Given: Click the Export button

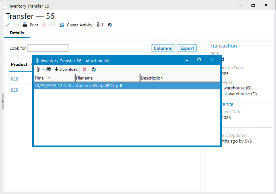Looking at the screenshot, I should click(x=187, y=48).
